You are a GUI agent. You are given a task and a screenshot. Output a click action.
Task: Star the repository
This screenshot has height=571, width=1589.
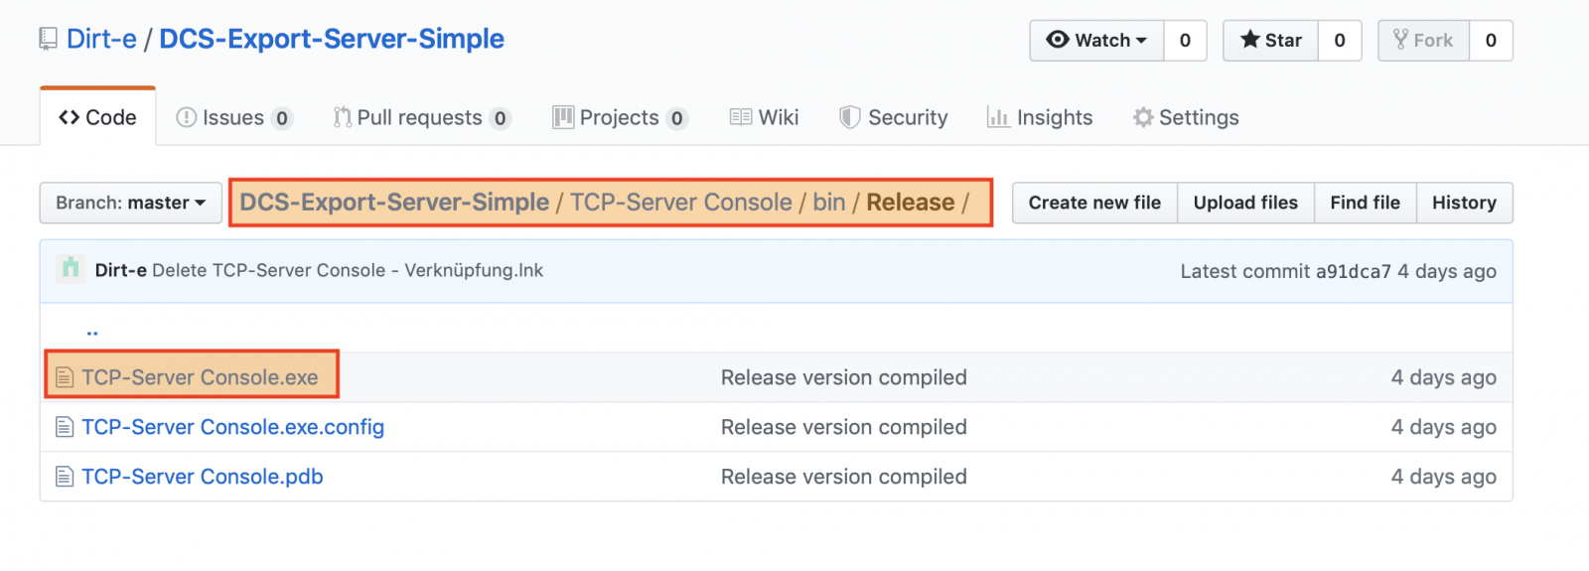click(x=1270, y=40)
